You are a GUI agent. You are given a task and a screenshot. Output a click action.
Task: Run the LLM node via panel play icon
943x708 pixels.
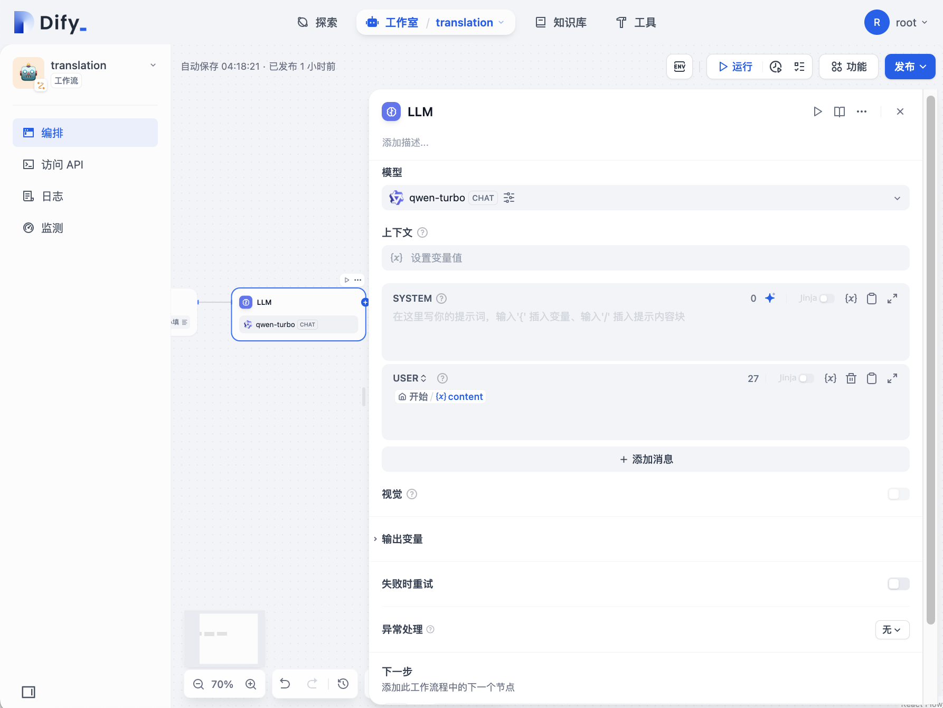pyautogui.click(x=818, y=111)
